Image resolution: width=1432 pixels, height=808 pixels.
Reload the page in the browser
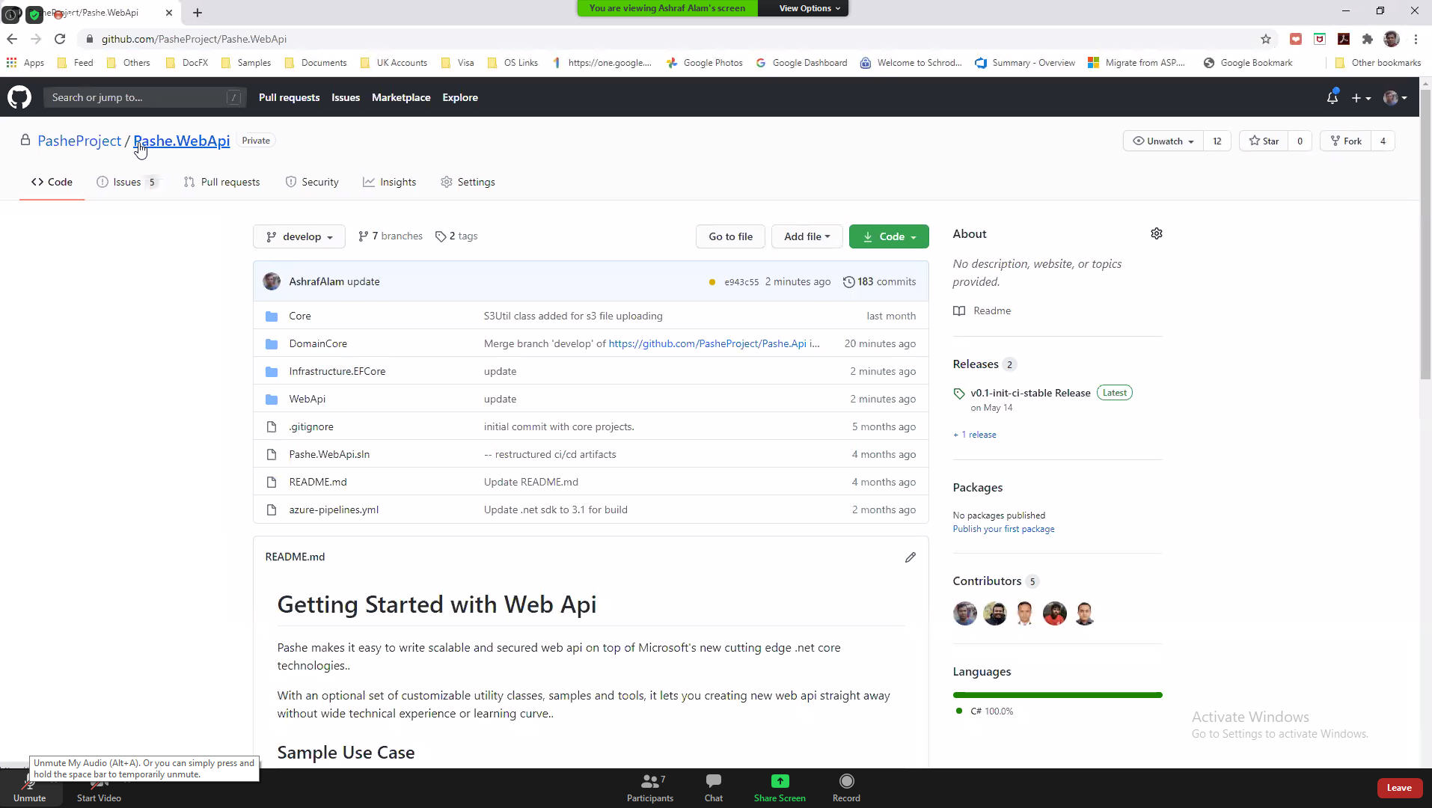pos(60,39)
